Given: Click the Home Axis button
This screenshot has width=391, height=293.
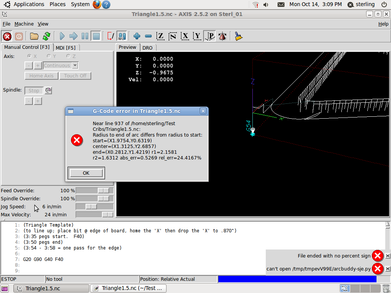Looking at the screenshot, I should [41, 76].
